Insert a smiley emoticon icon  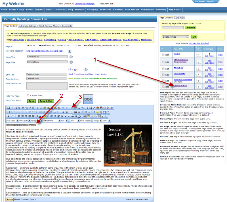click(97, 112)
